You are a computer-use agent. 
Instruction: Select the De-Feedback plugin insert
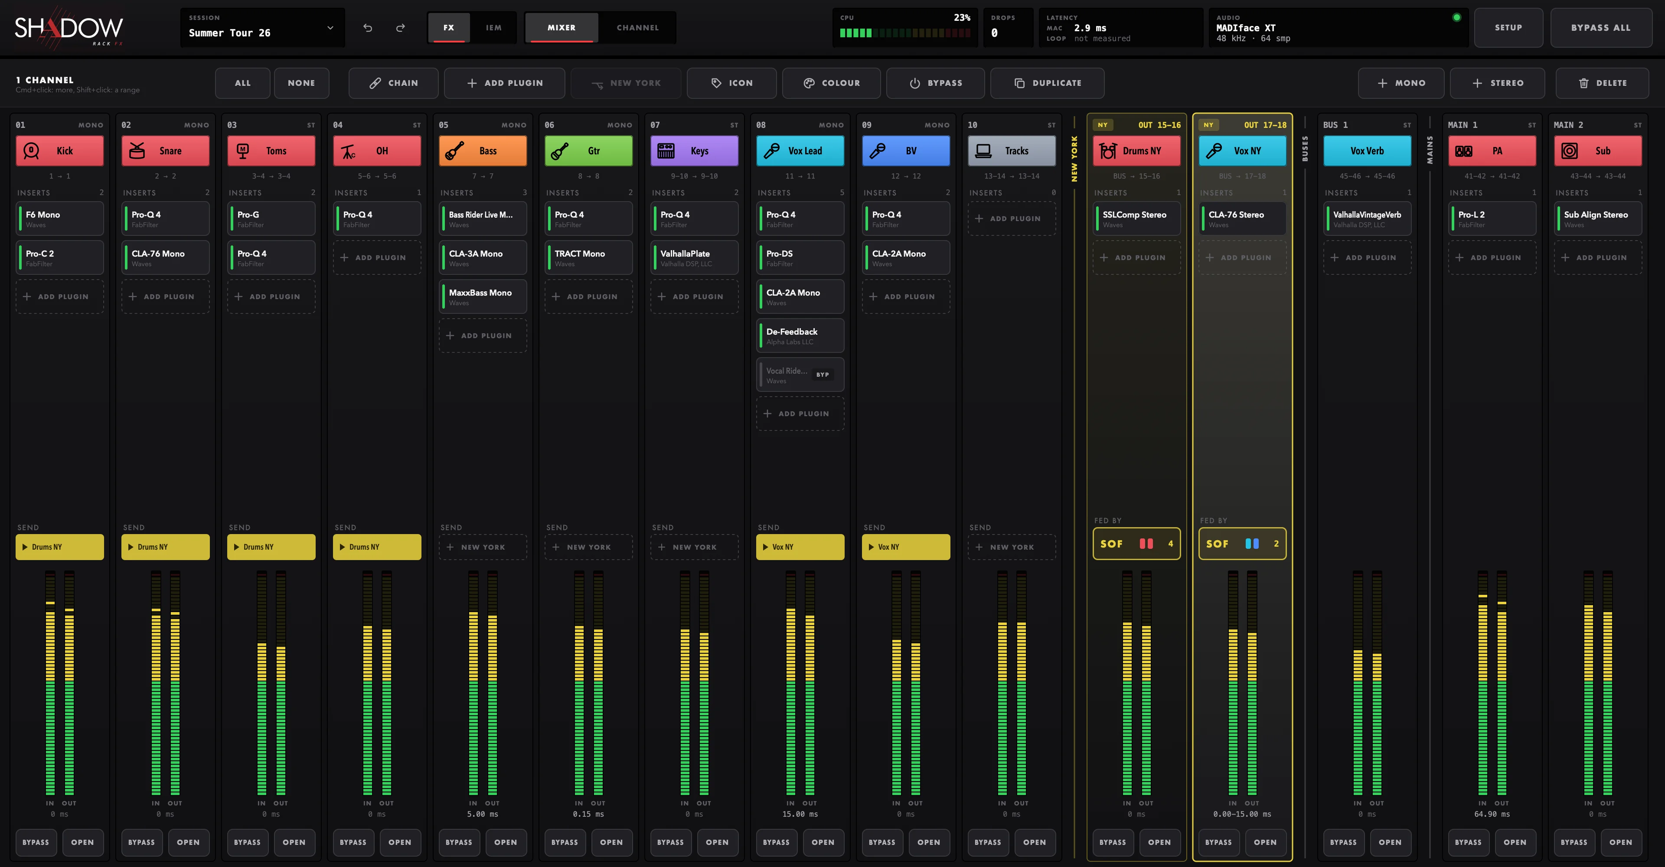coord(800,335)
